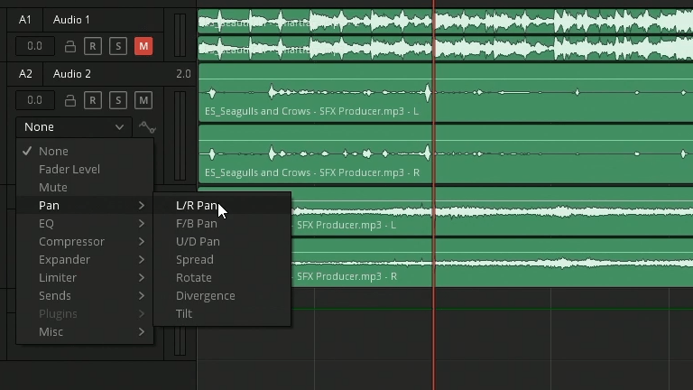The width and height of the screenshot is (693, 390).
Task: Mute the Audio 2 track
Action: pyautogui.click(x=143, y=101)
